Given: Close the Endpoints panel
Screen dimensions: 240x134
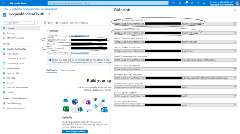Looking at the screenshot, I should 235,10.
